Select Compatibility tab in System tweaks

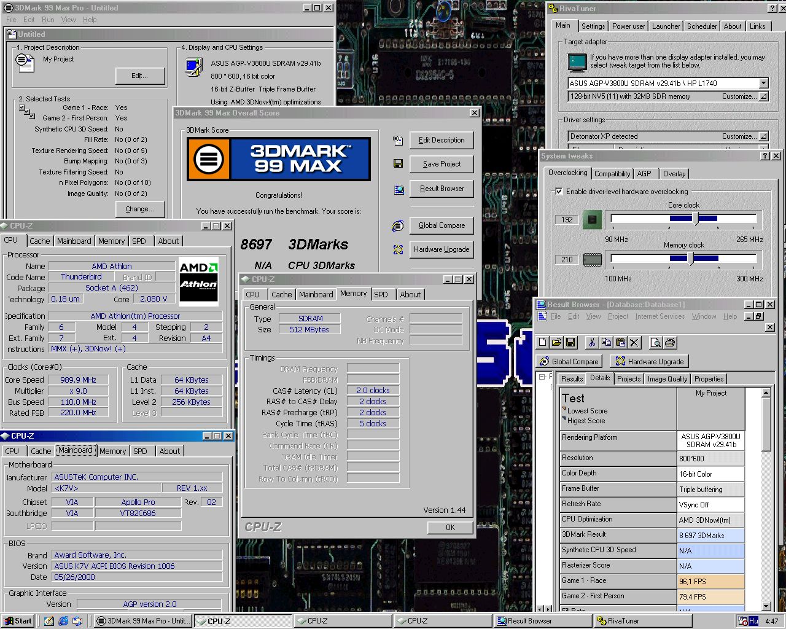[612, 174]
